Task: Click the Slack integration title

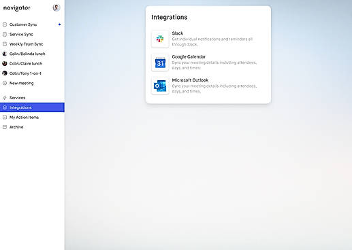Action: click(x=178, y=33)
